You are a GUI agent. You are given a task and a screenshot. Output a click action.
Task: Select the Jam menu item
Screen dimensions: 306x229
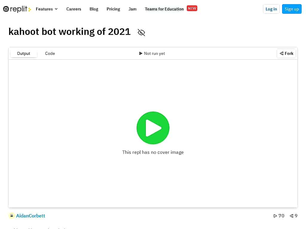click(x=132, y=9)
